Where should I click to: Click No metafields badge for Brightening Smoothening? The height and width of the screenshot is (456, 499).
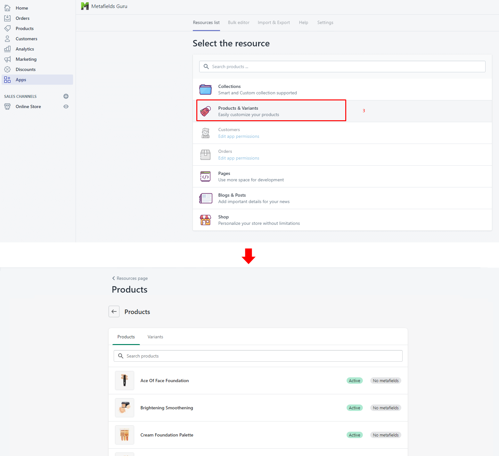pos(386,408)
